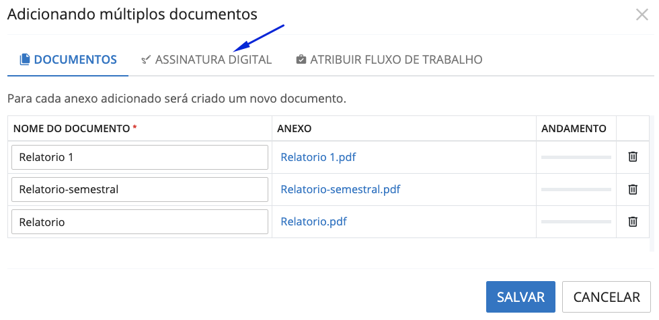Open the Relatorio 1.pdf attachment link
659x320 pixels.
(x=318, y=158)
